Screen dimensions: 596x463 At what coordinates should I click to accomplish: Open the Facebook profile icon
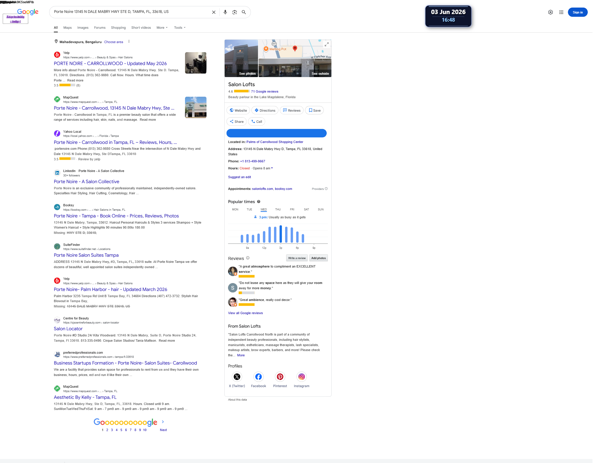[x=258, y=377]
